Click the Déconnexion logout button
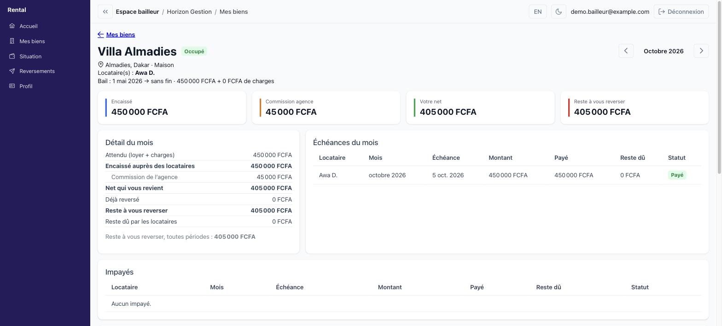 point(681,11)
